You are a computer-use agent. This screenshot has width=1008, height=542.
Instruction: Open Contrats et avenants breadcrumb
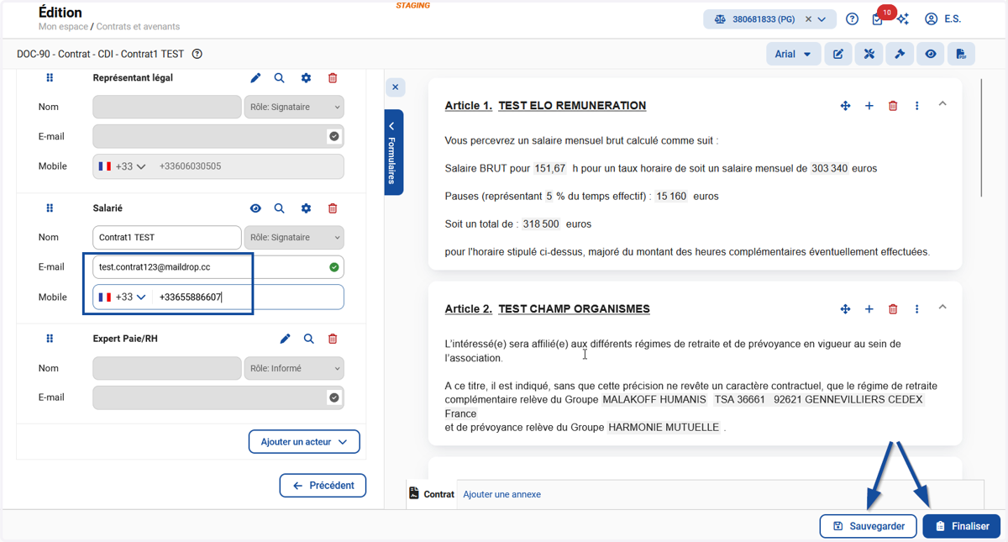click(138, 27)
